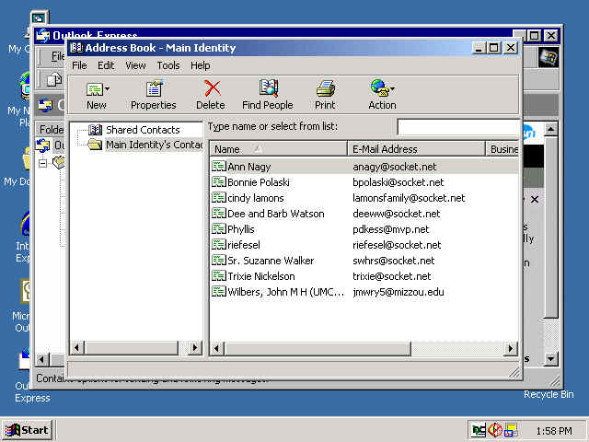The image size is (589, 442).
Task: Click the folder tree right scroll arrow
Action: pyautogui.click(x=194, y=348)
